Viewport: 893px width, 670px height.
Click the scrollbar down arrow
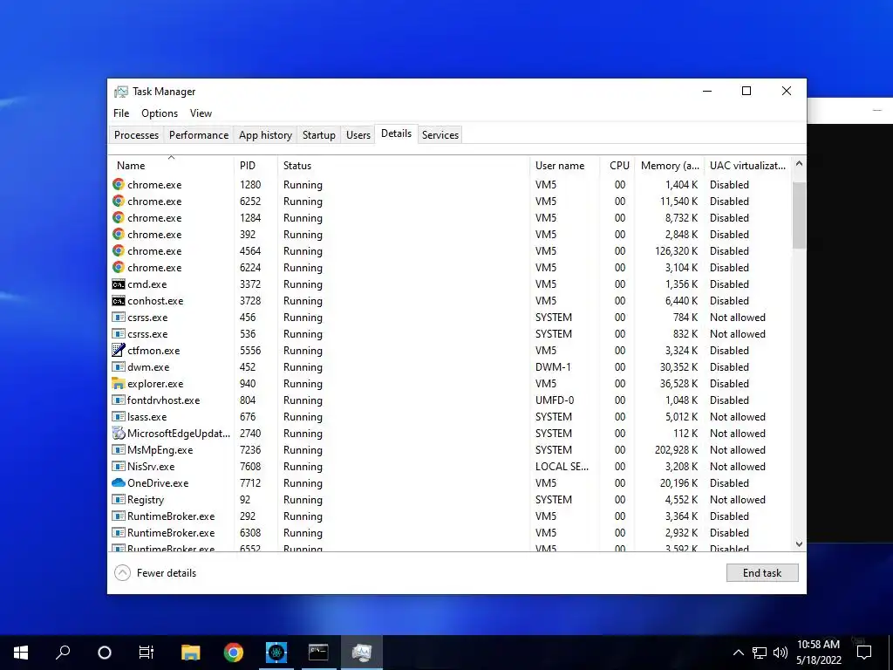[799, 544]
